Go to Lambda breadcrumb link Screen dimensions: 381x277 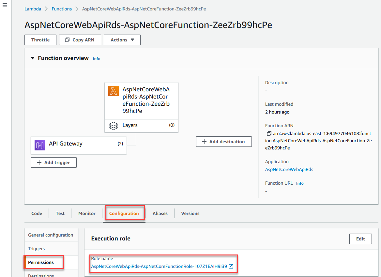(x=33, y=9)
